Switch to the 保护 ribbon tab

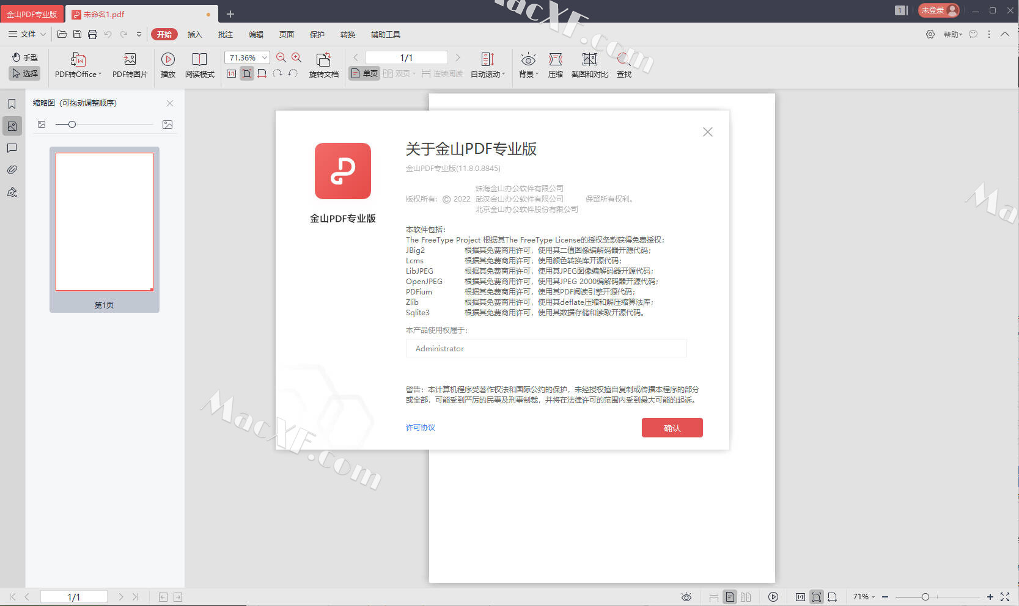[317, 34]
